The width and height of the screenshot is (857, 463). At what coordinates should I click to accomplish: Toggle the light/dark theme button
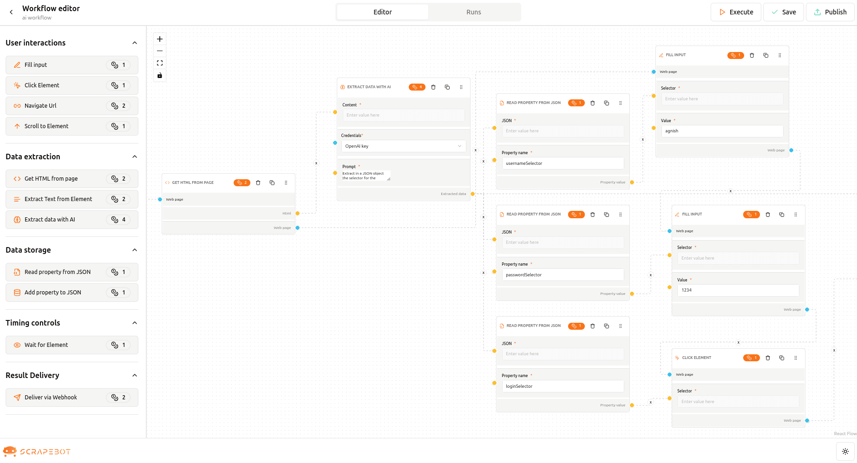click(845, 451)
